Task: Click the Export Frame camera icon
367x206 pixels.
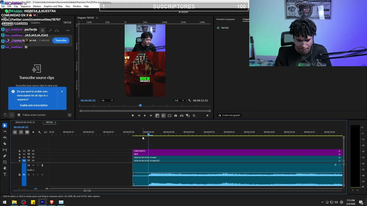Action: point(175,116)
